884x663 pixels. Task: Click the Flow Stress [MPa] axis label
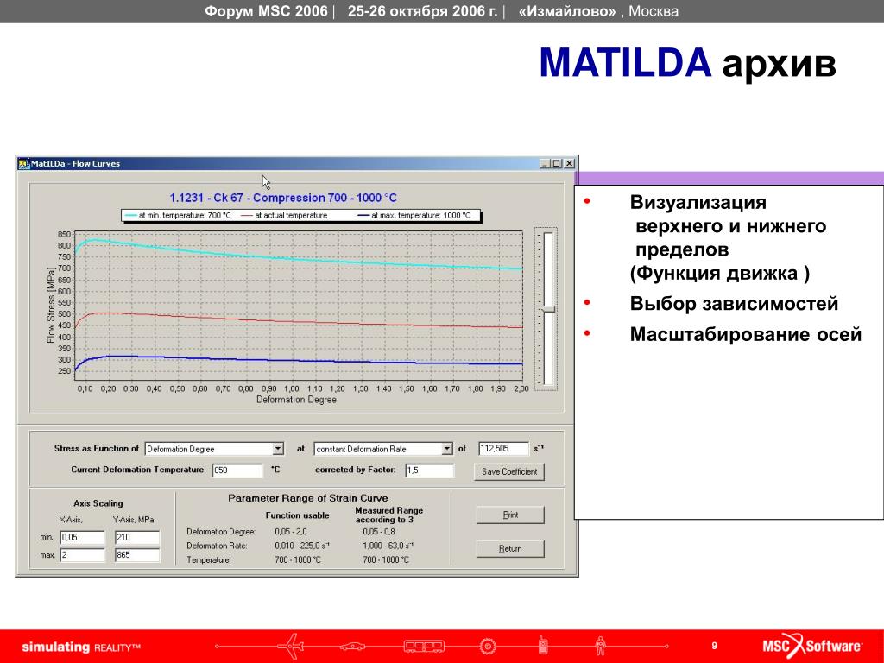[x=51, y=305]
